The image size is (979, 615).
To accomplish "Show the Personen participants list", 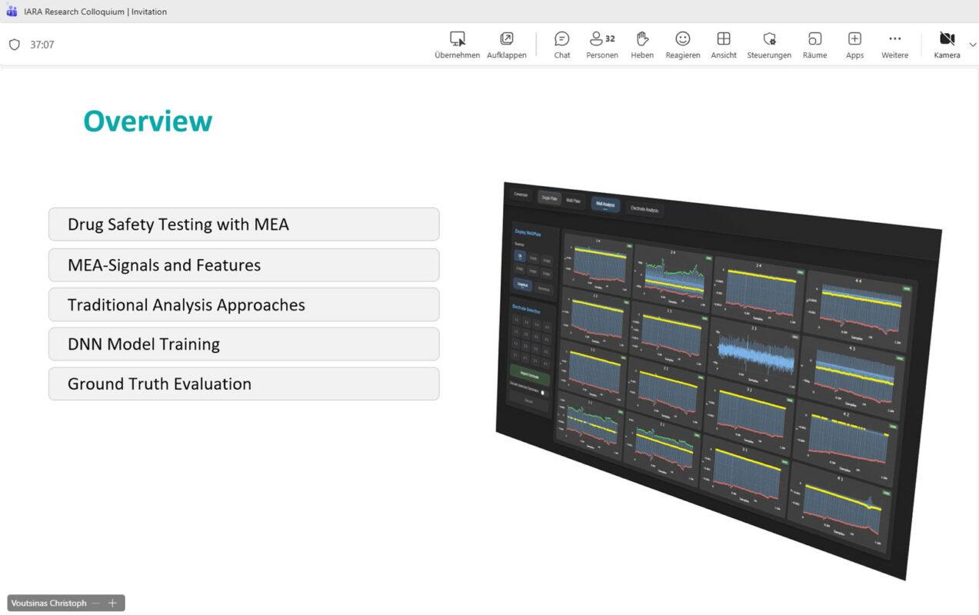I will pyautogui.click(x=602, y=45).
